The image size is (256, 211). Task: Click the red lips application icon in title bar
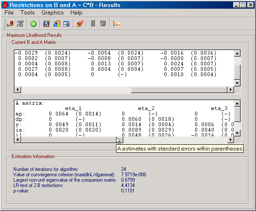coord(5,5)
